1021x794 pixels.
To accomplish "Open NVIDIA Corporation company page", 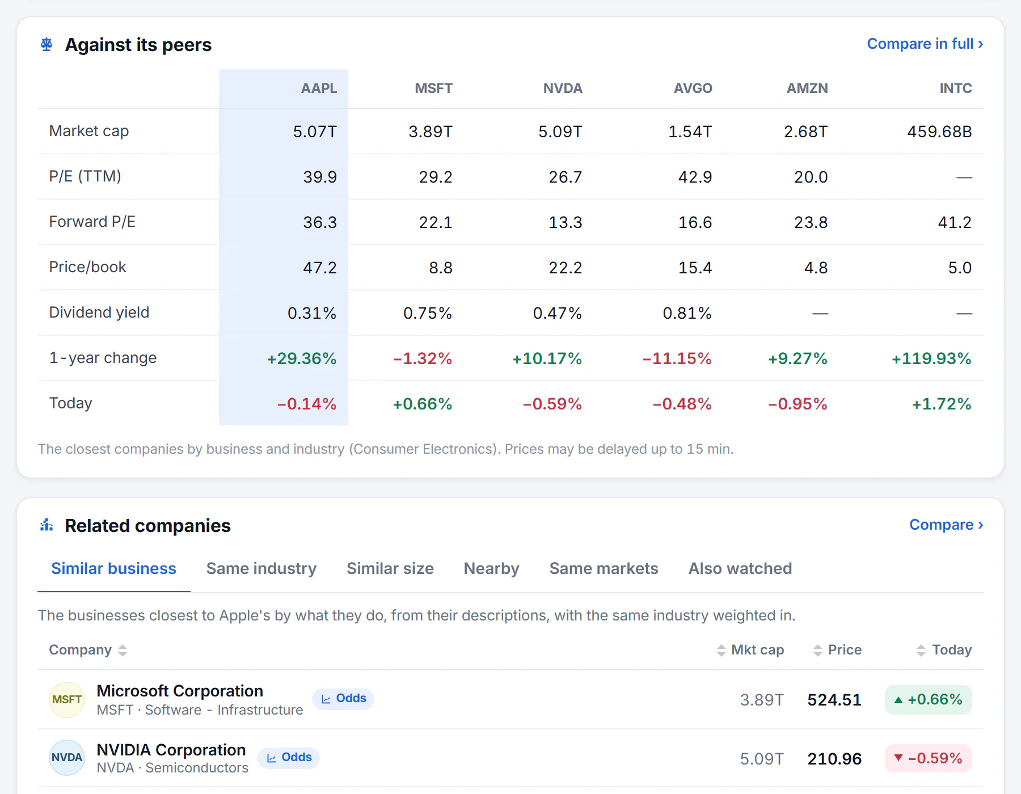I will click(x=171, y=750).
